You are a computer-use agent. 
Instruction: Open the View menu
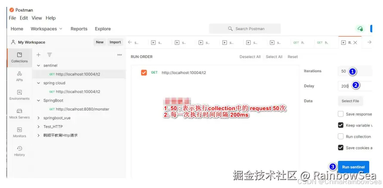37,18
